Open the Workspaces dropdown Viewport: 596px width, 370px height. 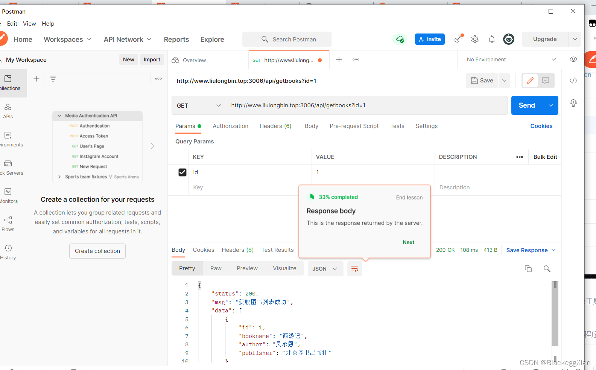coord(67,40)
